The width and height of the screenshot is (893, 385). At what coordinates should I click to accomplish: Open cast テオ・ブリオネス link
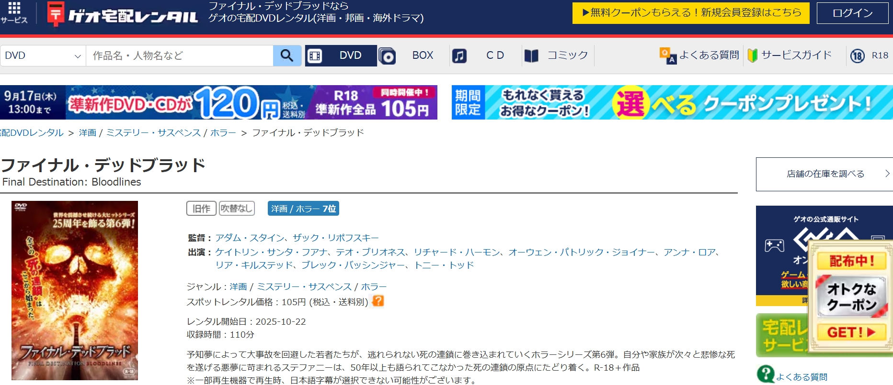click(x=370, y=252)
